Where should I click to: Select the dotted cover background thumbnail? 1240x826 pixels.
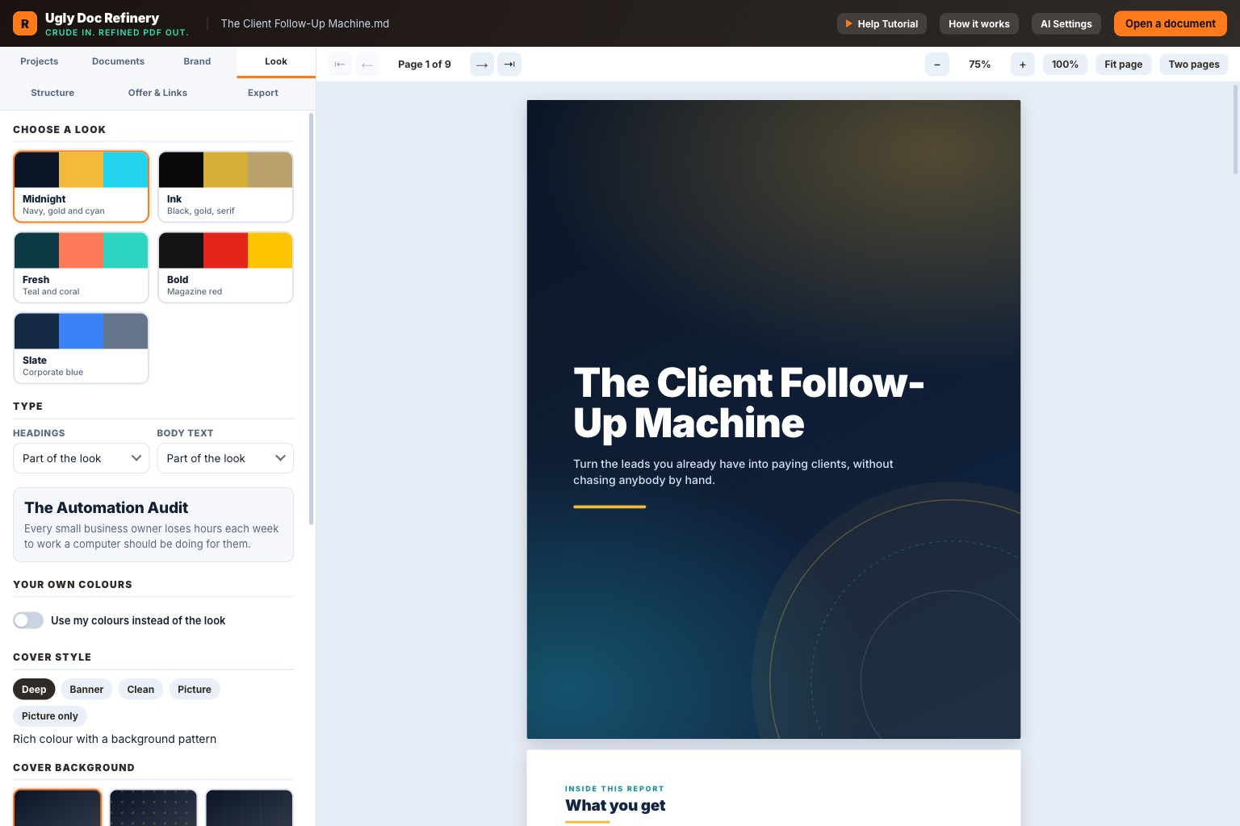tap(153, 807)
